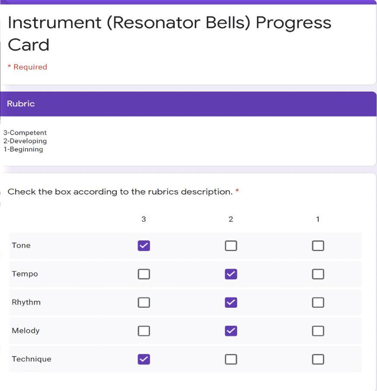
Task: Tick Rhythm rating 1 box
Action: (x=317, y=303)
